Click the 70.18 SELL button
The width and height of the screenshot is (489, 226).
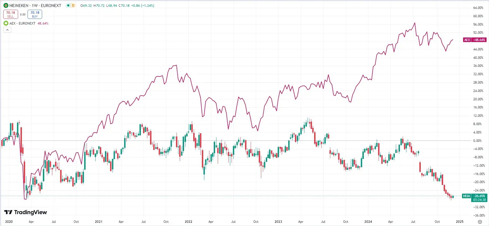[11, 14]
